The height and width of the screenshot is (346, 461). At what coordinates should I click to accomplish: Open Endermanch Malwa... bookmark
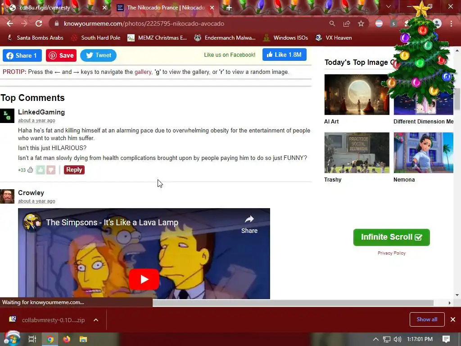click(x=225, y=38)
